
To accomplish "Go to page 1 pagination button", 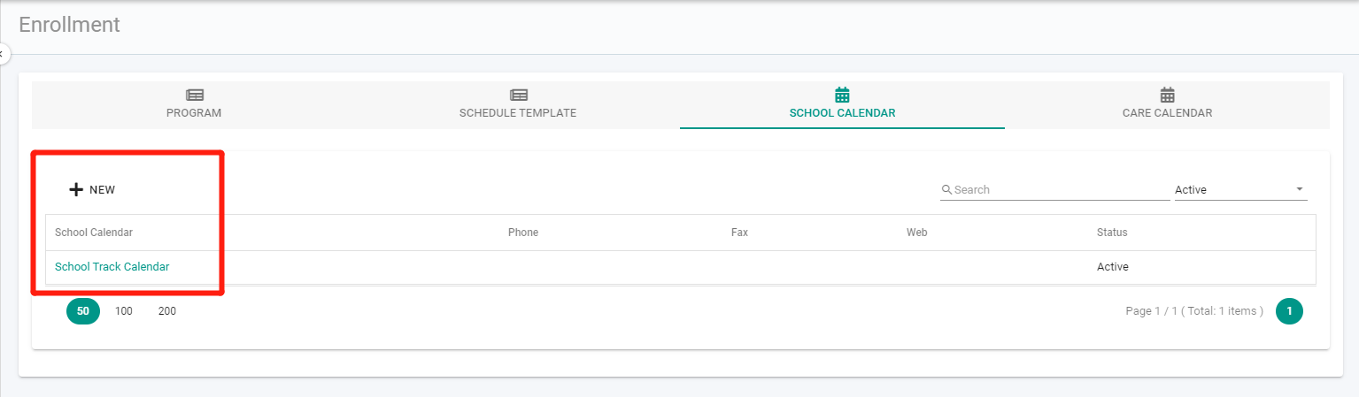I will click(x=1289, y=311).
